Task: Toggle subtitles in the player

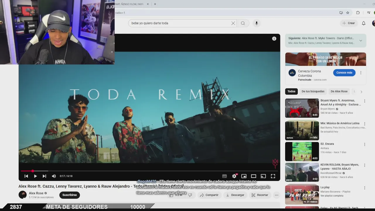Action: 224,176
